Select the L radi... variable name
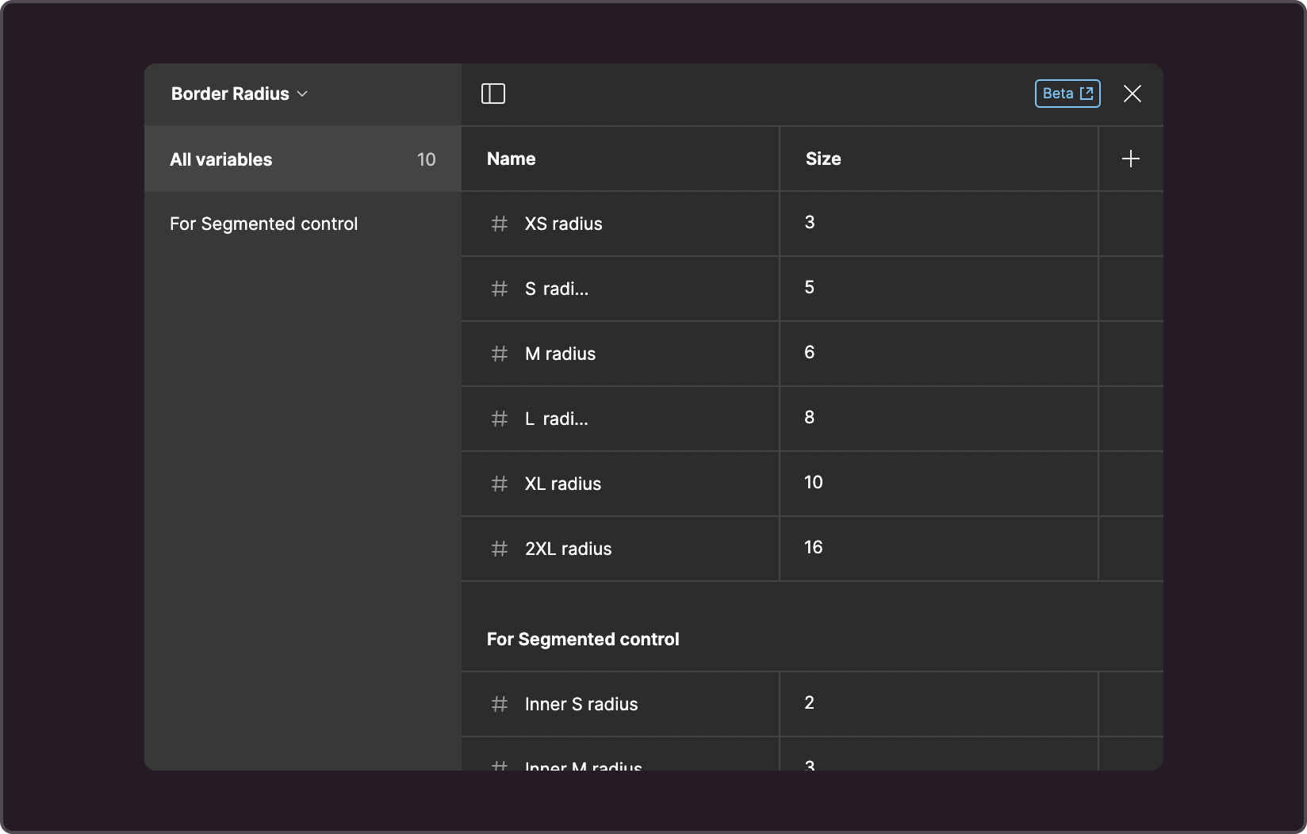This screenshot has width=1307, height=834. [x=557, y=419]
